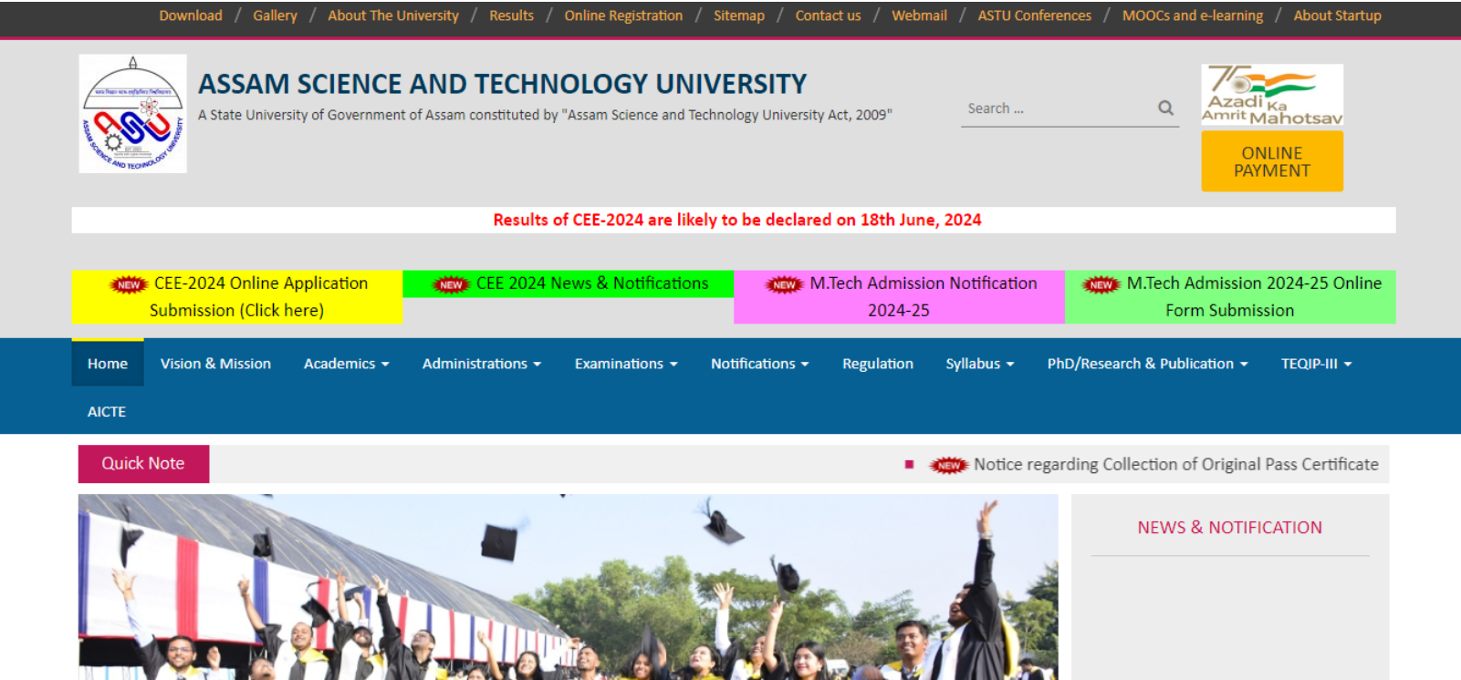Click the NEW badge in the Quick Note ticker

tap(948, 465)
